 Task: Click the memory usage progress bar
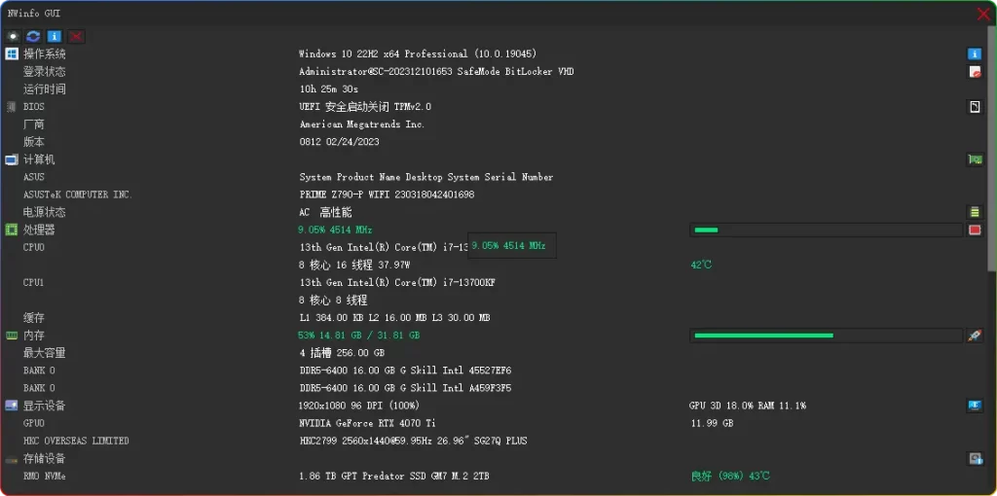pos(827,336)
